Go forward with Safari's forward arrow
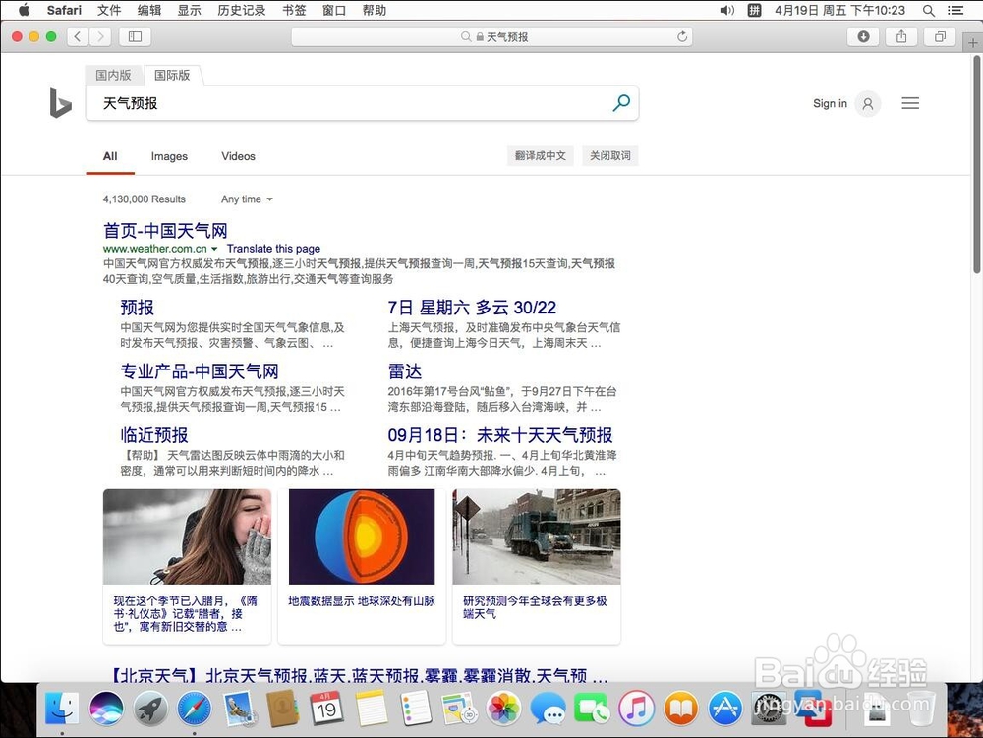This screenshot has height=738, width=983. pyautogui.click(x=100, y=37)
